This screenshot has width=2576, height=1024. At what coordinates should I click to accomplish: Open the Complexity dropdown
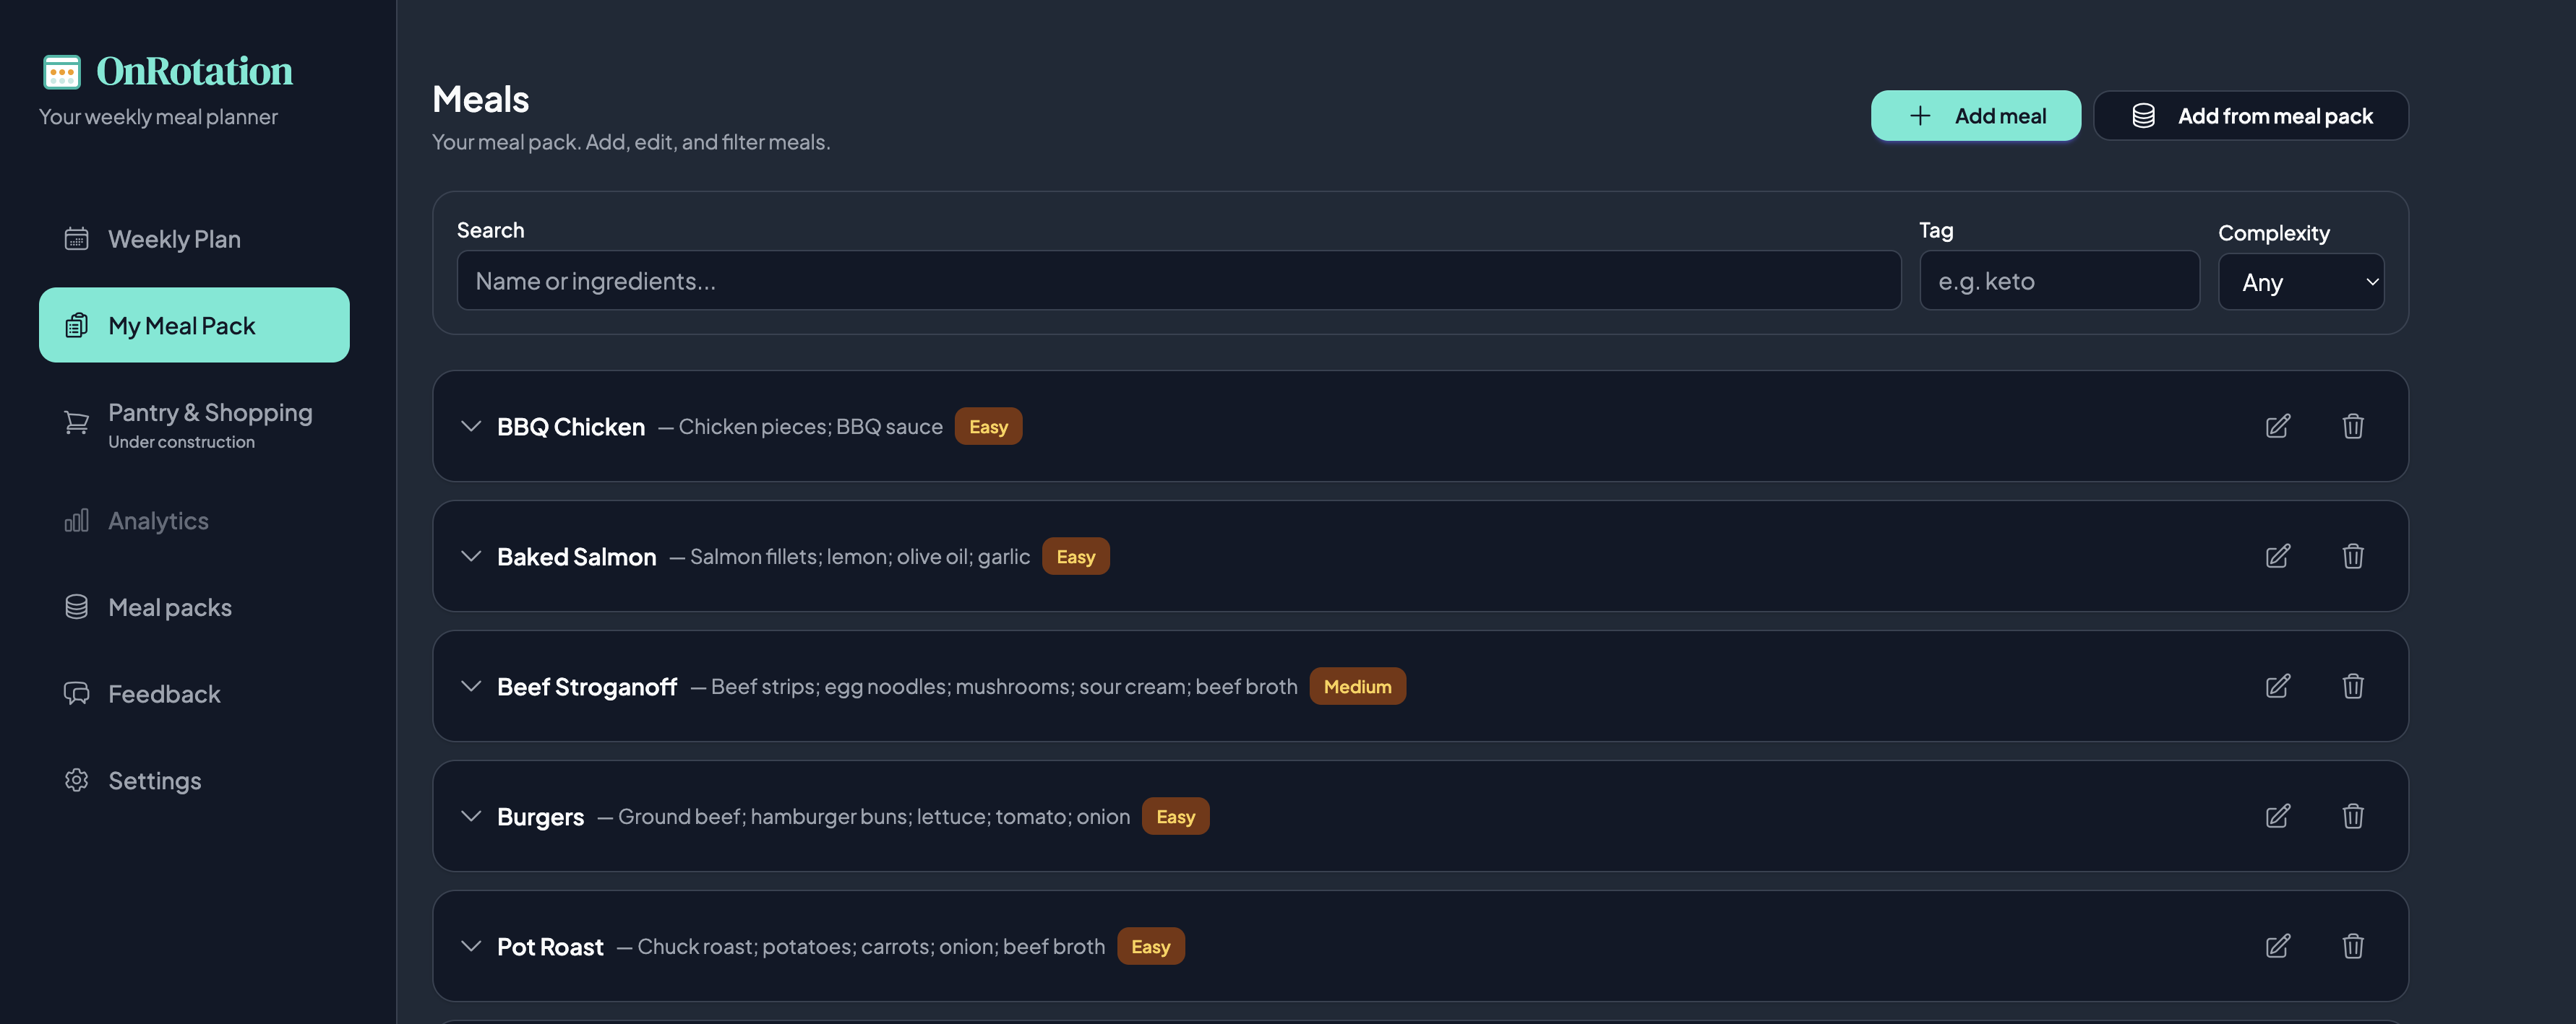pyautogui.click(x=2301, y=281)
